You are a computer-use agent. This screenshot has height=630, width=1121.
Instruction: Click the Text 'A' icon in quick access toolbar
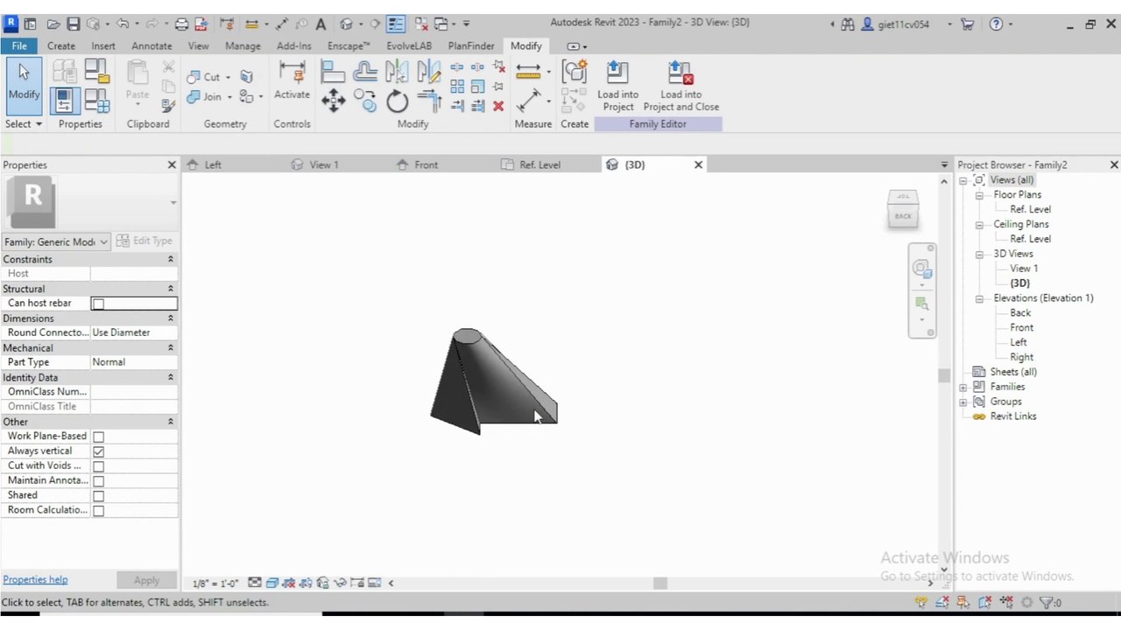click(x=321, y=24)
